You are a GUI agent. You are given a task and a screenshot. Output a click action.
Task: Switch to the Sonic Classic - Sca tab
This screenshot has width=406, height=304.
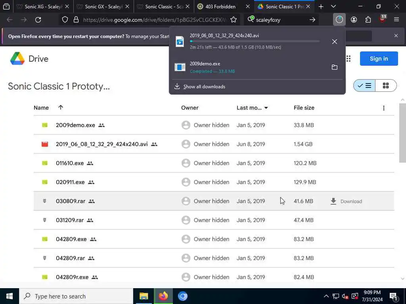pyautogui.click(x=164, y=6)
